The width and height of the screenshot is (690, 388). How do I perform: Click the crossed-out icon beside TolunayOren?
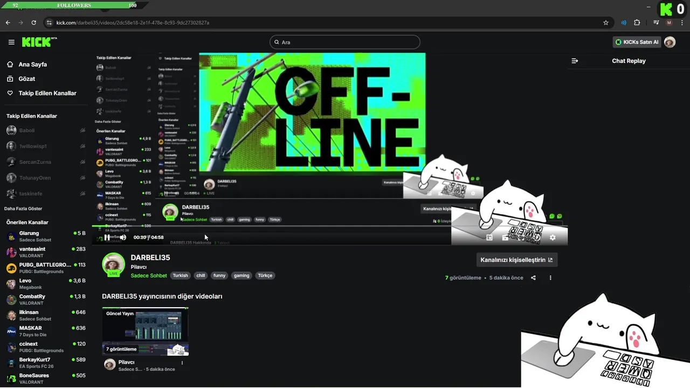pos(82,178)
